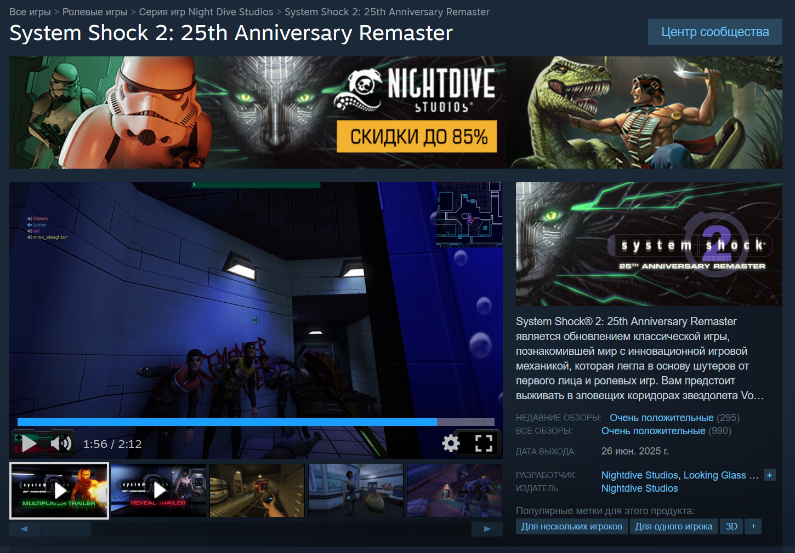
Task: Go to Ролевые игры breadcrumb
Action: tap(95, 12)
